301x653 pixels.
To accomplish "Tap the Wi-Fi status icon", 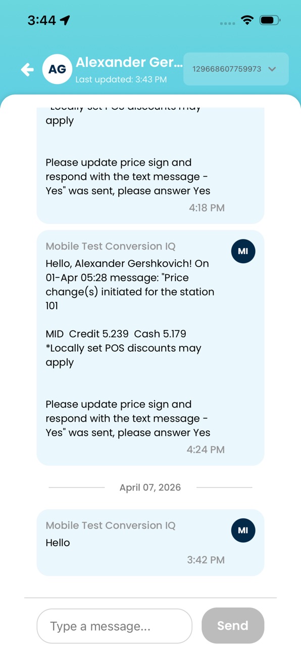I will (247, 20).
